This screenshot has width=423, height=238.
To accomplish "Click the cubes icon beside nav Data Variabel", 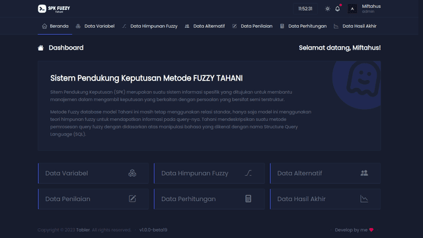I will tap(78, 26).
